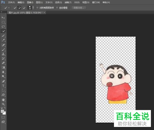The width and height of the screenshot is (154, 130).
Task: Select the Elliptical Marquee tool
Action: coord(3,22)
